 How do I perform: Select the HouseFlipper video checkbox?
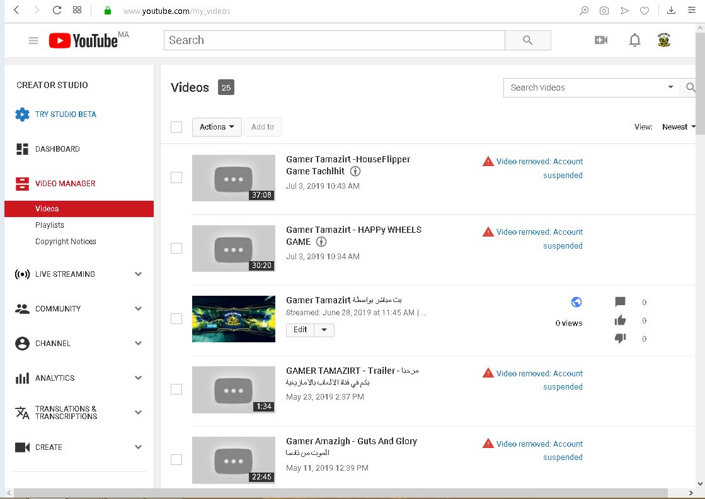pyautogui.click(x=176, y=178)
